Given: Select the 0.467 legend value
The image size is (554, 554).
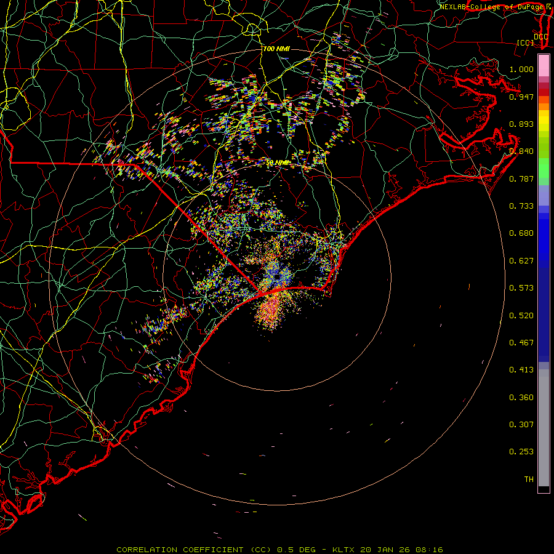Looking at the screenshot, I should (521, 343).
